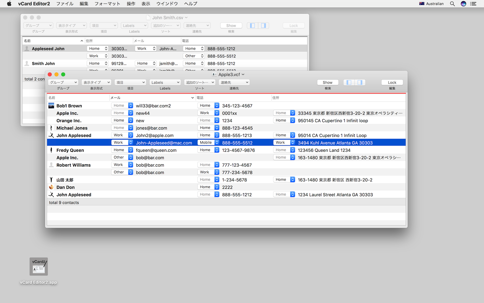Select fqueen@queen.com email
Image resolution: width=484 pixels, height=303 pixels.
point(156,150)
